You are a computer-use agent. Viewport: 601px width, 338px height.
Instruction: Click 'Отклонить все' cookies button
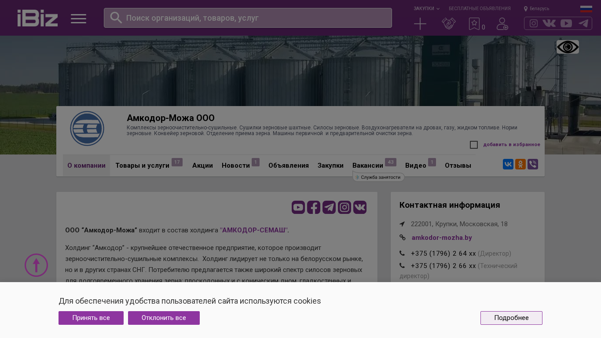(164, 318)
